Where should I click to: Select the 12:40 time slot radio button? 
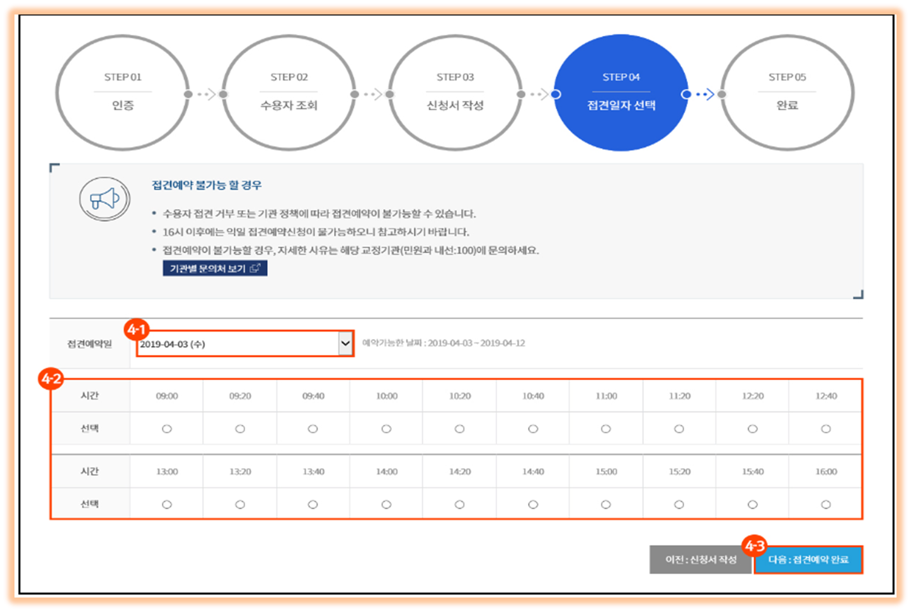[826, 429]
